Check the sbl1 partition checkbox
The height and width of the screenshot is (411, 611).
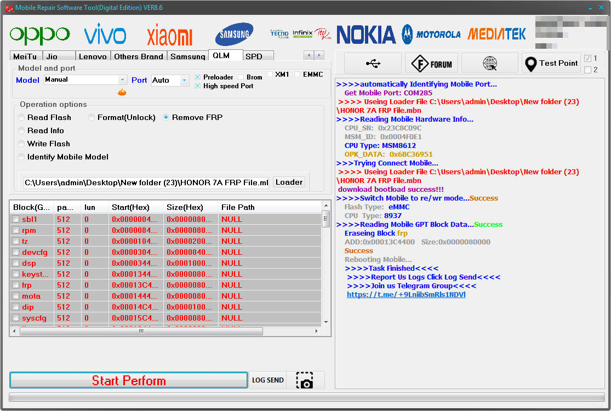coord(15,219)
